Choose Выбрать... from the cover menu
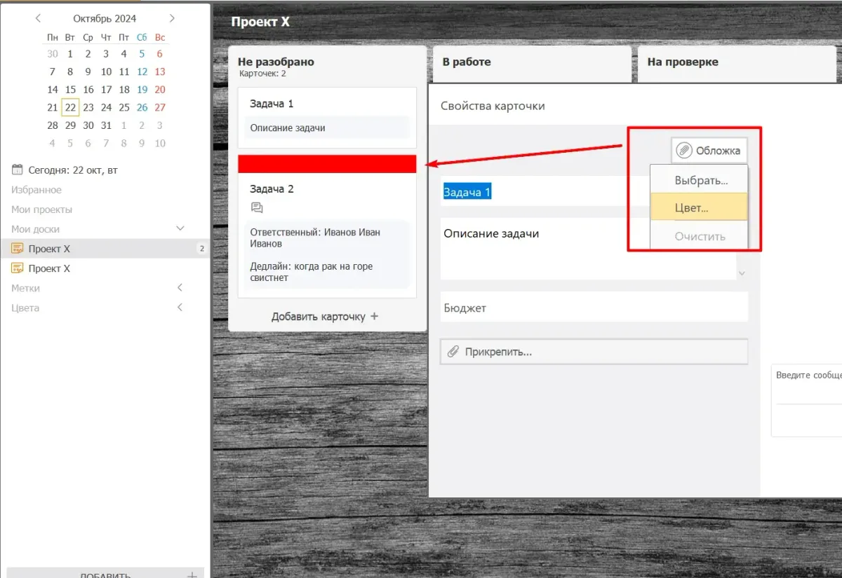The width and height of the screenshot is (842, 578). (x=700, y=180)
